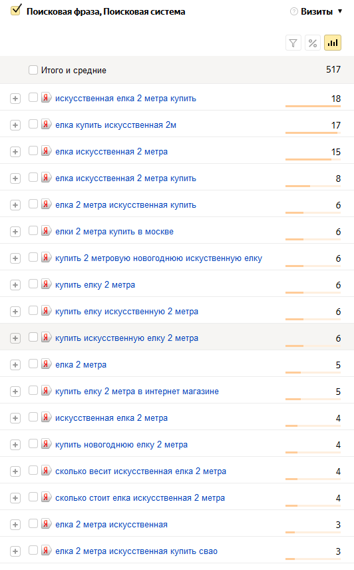Click the 'Визиты' column header
Screen dimensions: 354x570
pos(317,11)
